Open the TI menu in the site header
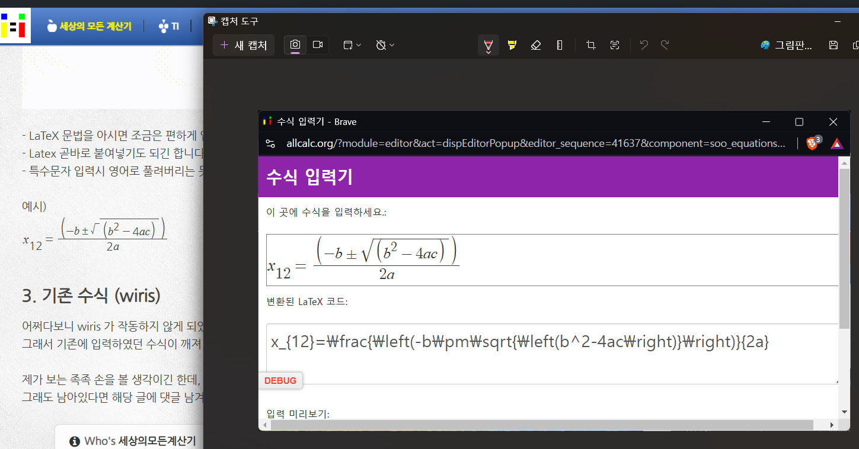 pyautogui.click(x=169, y=26)
